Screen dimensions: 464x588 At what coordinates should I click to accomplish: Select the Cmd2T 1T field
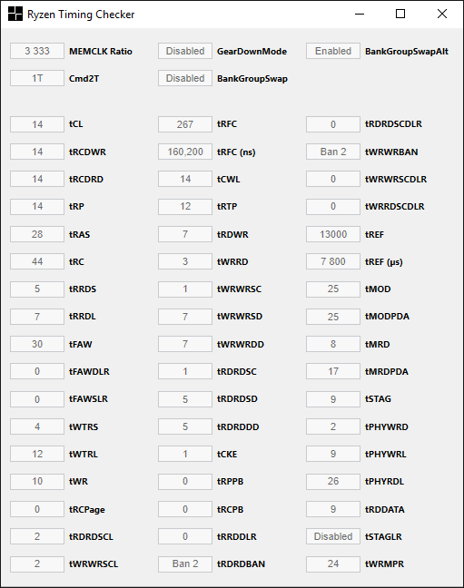37,78
